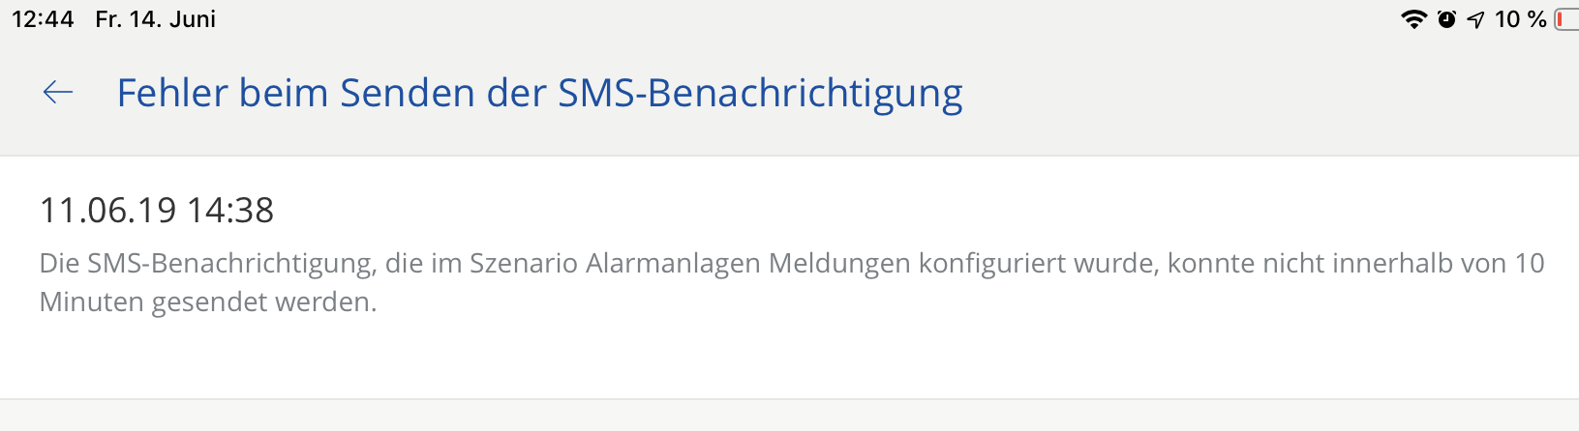Tap the location services arrow icon
Viewport: 1579px width, 431px height.
click(x=1475, y=19)
